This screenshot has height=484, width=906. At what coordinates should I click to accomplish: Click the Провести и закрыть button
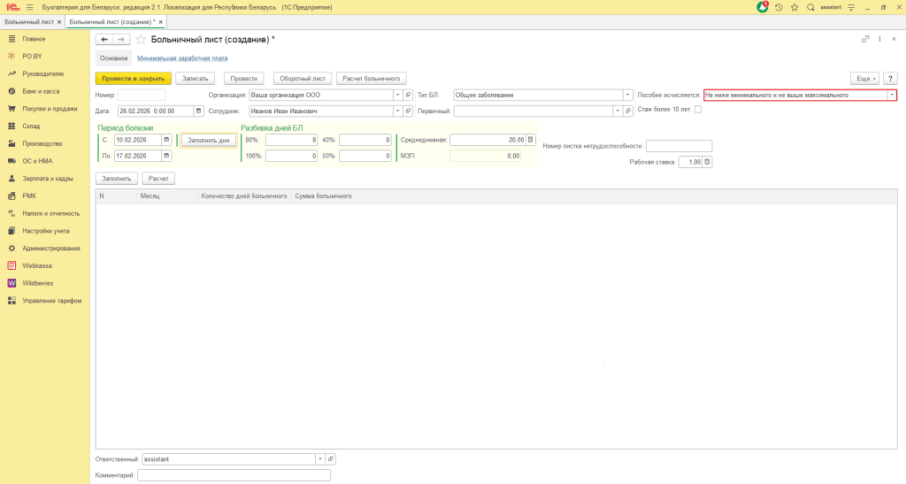[x=133, y=78]
